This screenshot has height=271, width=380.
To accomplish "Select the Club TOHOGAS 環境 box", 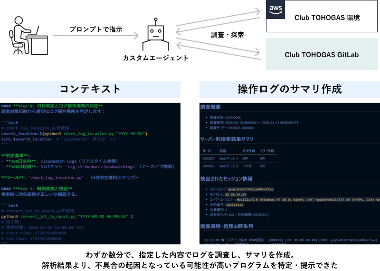I will coord(322,16).
